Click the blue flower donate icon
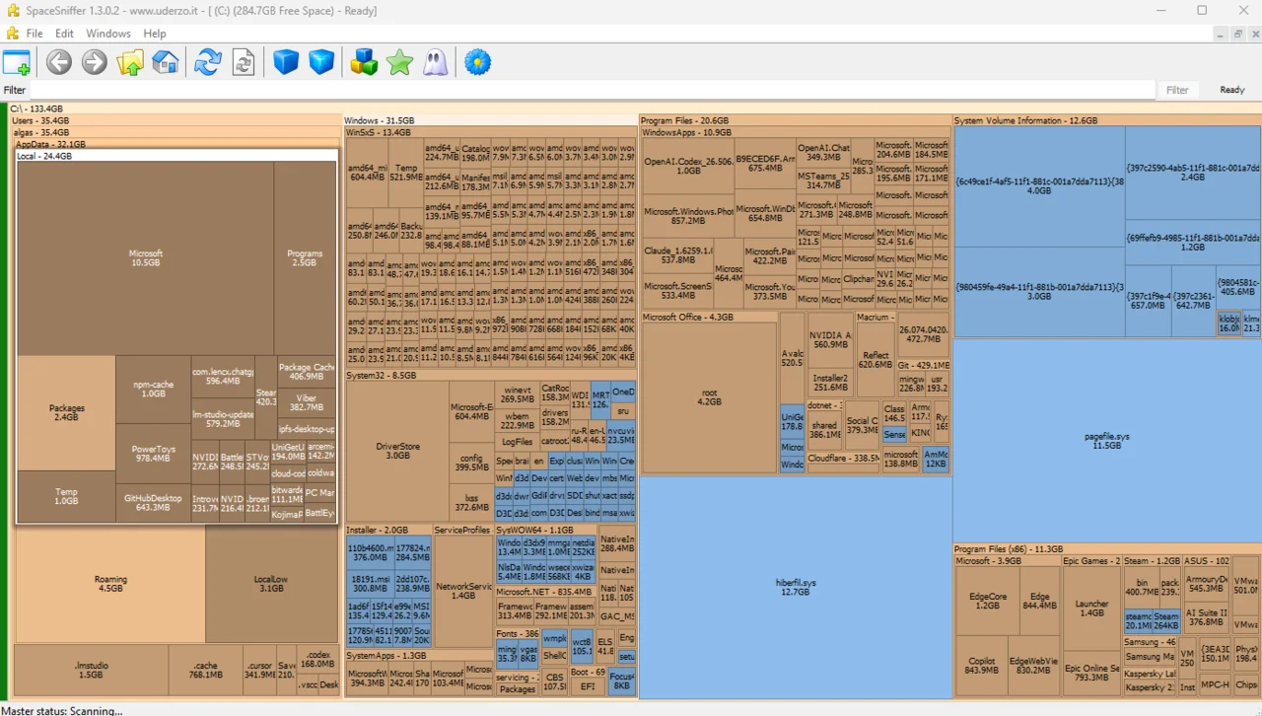 tap(477, 63)
